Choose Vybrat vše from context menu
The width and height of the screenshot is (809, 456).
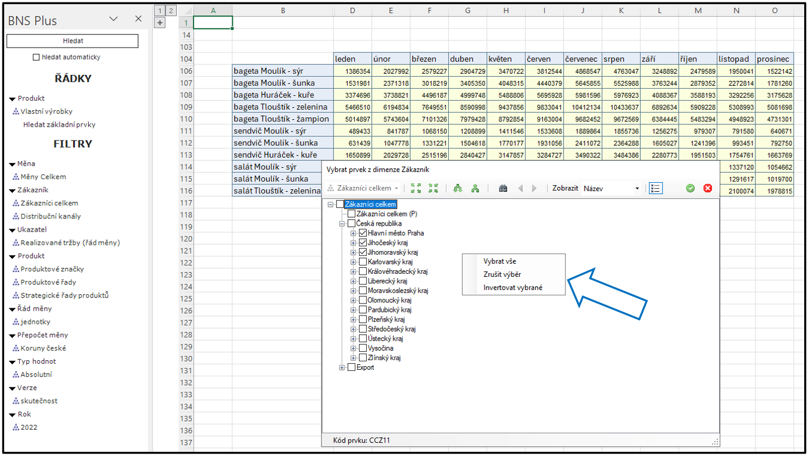click(499, 261)
